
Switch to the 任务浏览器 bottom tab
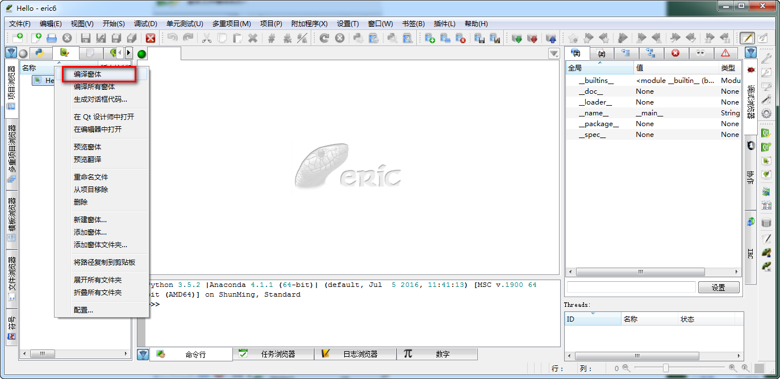pyautogui.click(x=273, y=353)
